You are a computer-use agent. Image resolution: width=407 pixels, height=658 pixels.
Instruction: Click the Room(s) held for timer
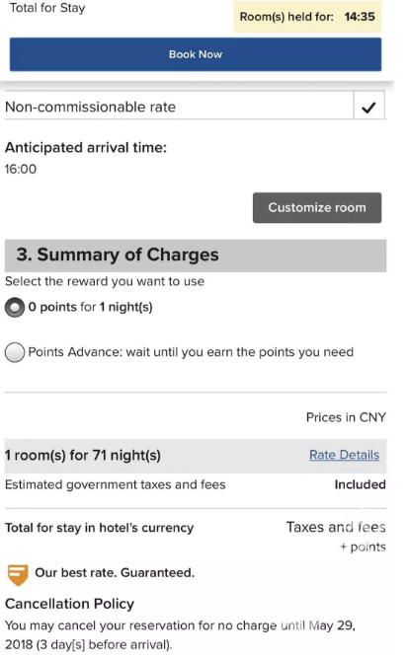coord(307,17)
